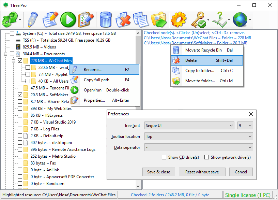278x200 pixels.
Task: Click the green refresh arrows toolbar icon
Action: coord(10,19)
